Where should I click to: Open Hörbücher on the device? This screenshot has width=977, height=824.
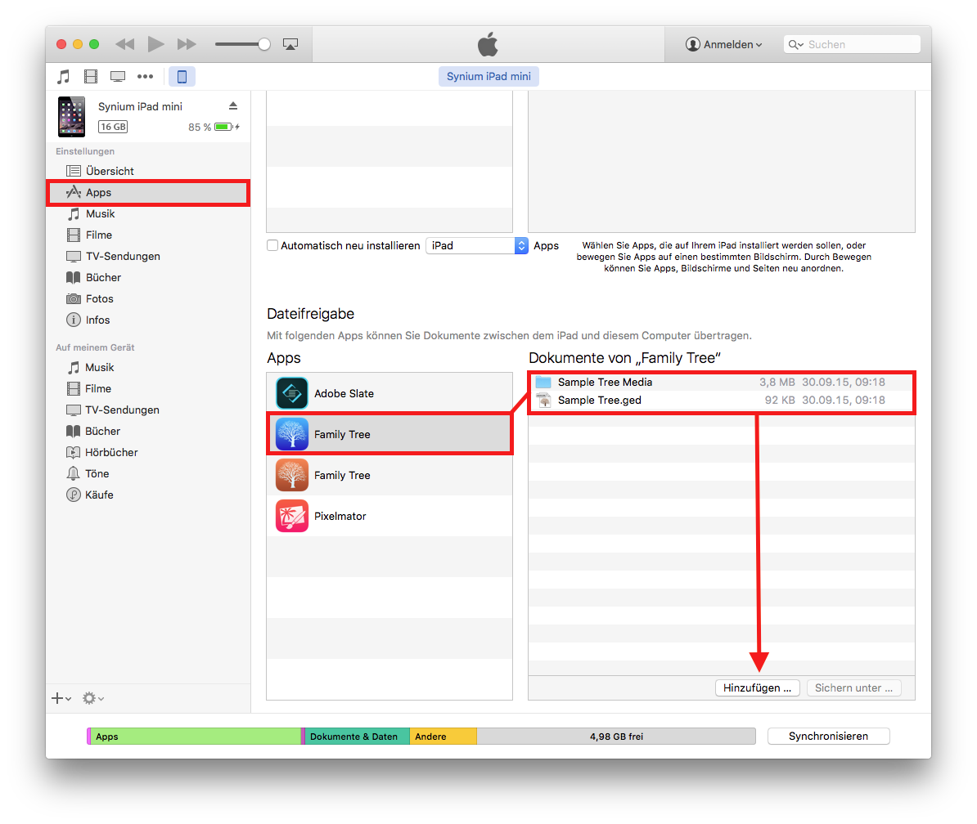point(148,452)
